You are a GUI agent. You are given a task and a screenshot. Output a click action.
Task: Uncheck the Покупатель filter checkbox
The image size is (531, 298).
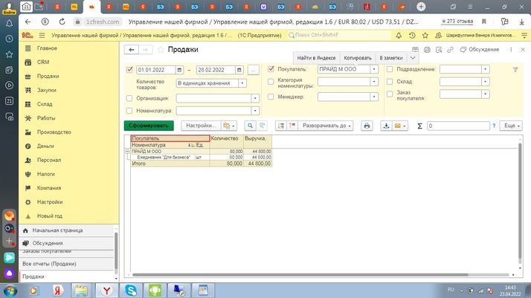271,69
